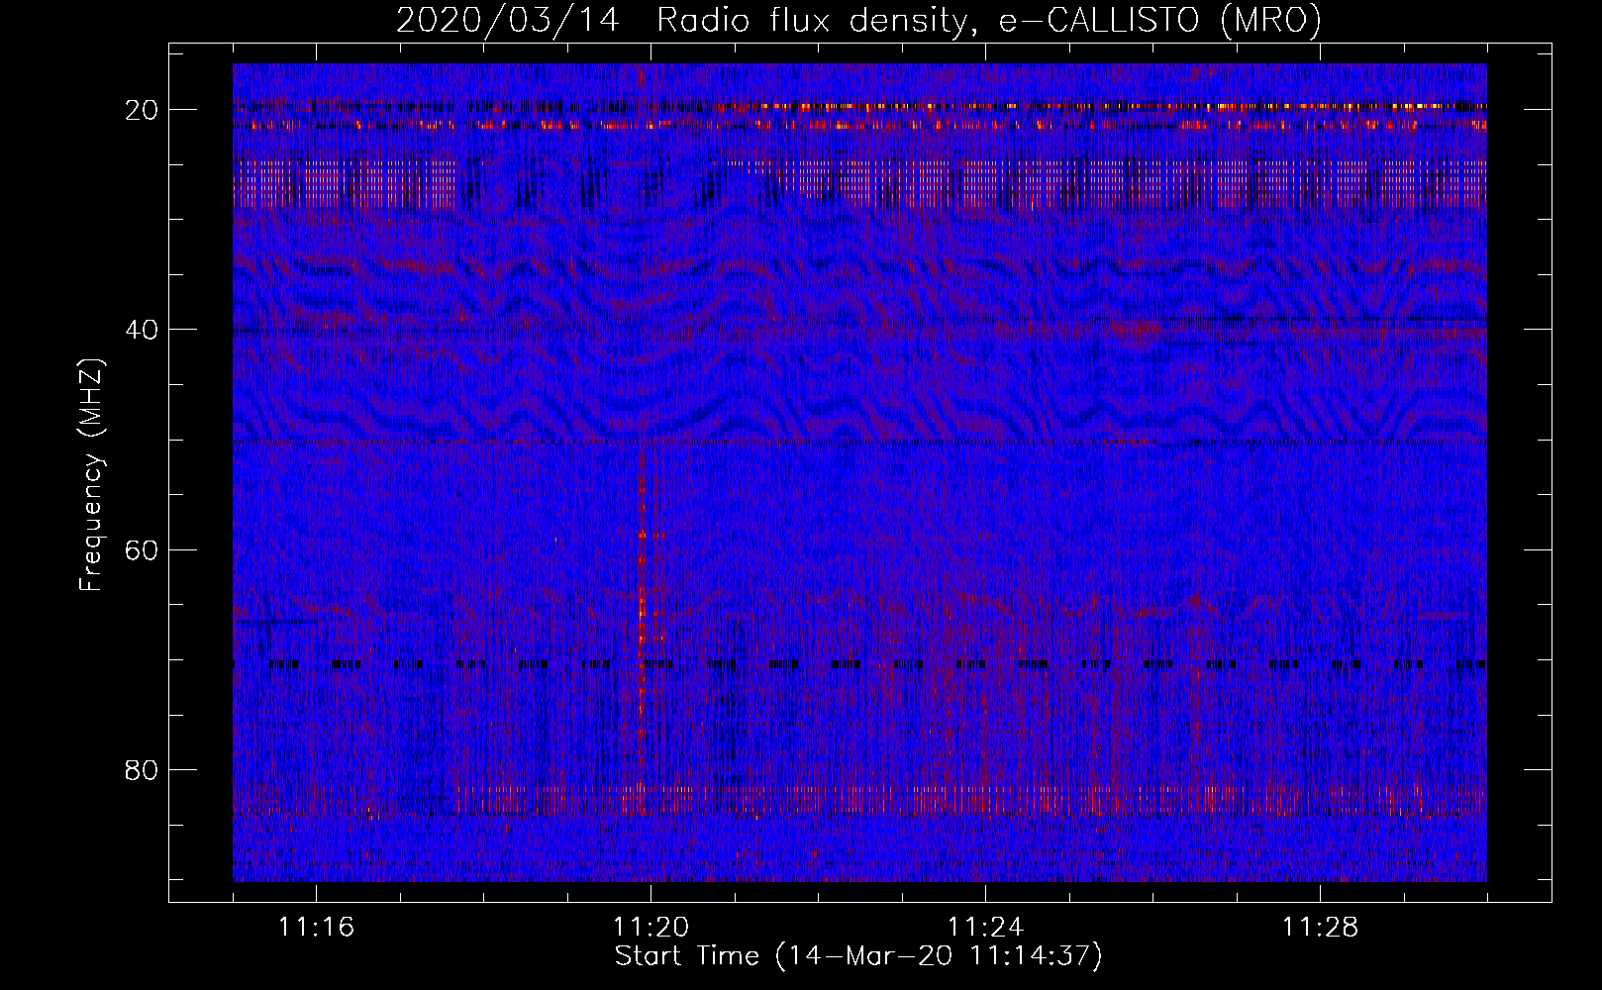Click the '80' frequency axis label

[x=142, y=770]
